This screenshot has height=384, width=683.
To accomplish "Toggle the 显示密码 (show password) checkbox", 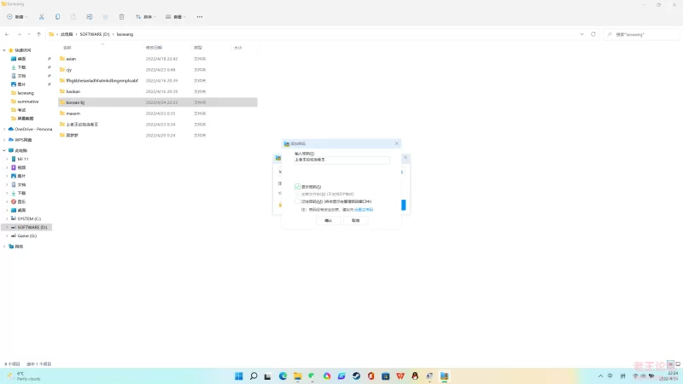I will [297, 186].
